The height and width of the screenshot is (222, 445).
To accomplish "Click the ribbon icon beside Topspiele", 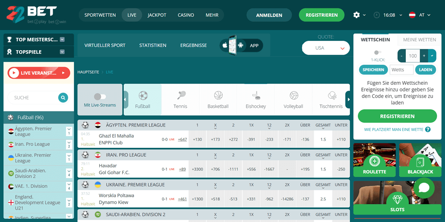I will pyautogui.click(x=10, y=52).
